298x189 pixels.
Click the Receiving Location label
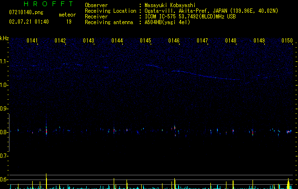click(110, 11)
